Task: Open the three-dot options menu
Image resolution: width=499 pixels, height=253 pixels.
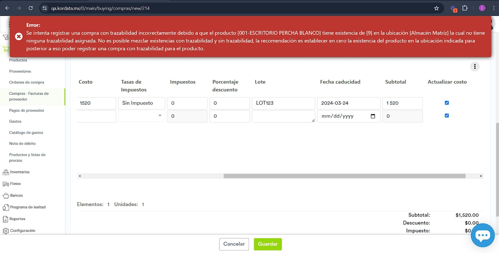Action: click(x=475, y=66)
